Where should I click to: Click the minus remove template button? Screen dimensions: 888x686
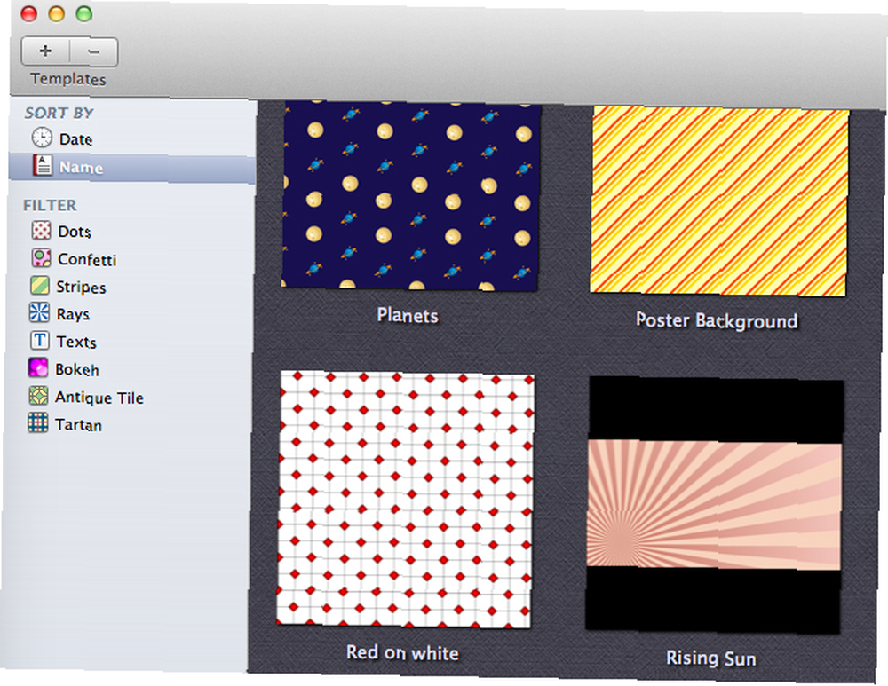pos(94,52)
